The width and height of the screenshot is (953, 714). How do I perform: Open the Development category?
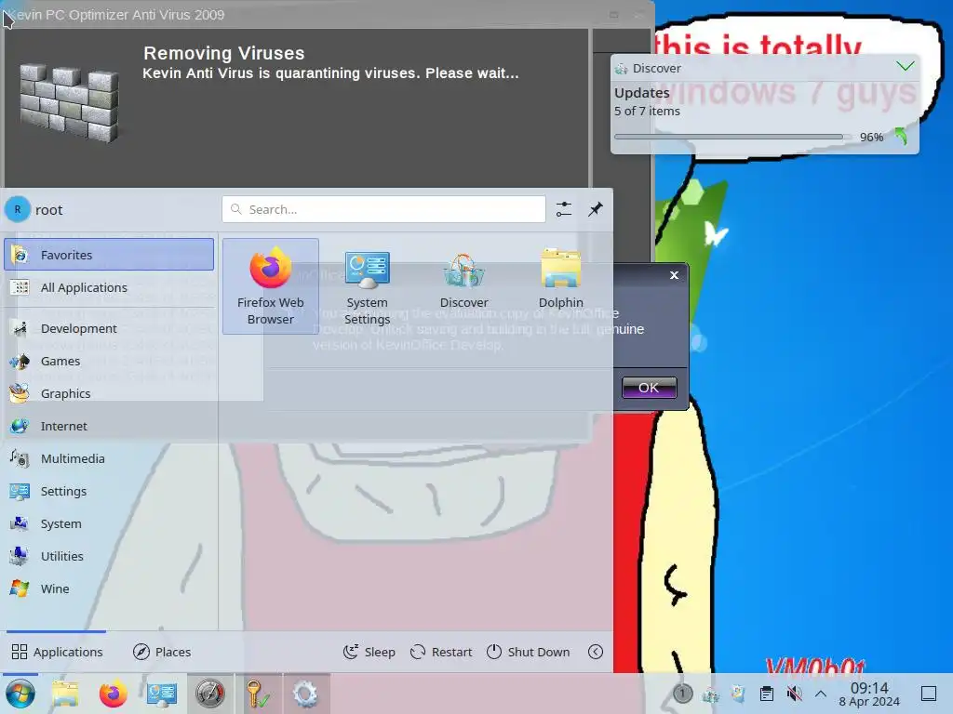click(109, 328)
